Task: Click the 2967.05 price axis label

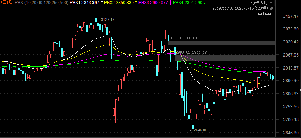Action: [290, 55]
